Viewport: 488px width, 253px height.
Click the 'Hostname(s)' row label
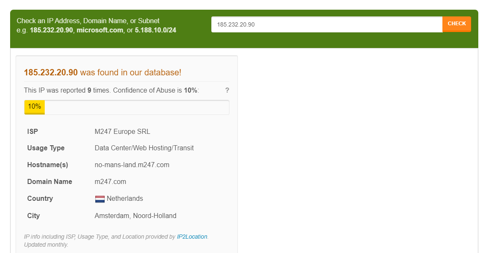coord(48,165)
